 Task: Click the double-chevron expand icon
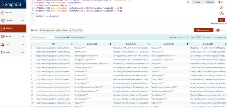222,8
